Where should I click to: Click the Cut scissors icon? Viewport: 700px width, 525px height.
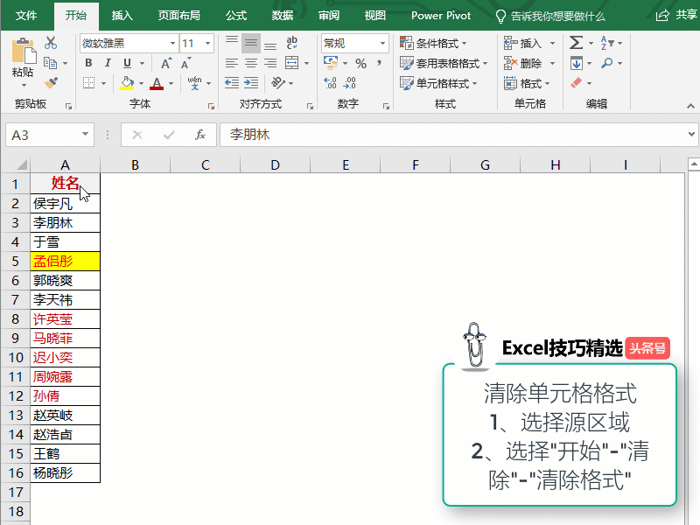point(50,43)
